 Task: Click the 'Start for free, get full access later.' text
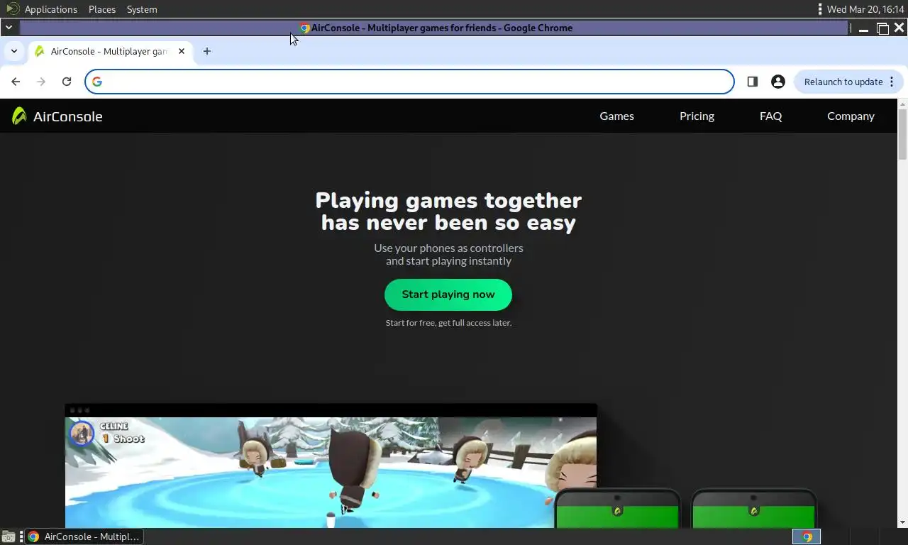point(448,323)
